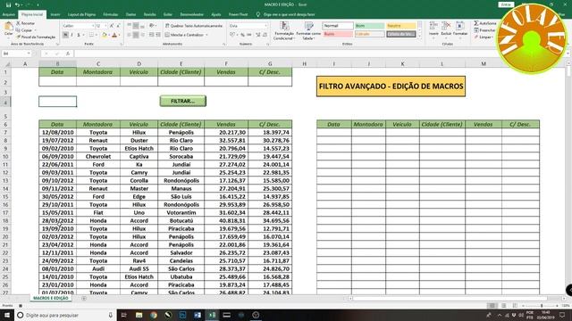
Task: Switch to the Inserir ribbon tab
Action: click(x=55, y=14)
